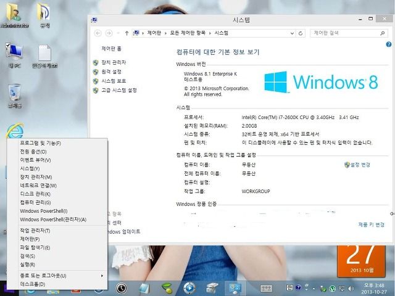Image resolution: width=395 pixels, height=296 pixels.
Task: Activate the System window taskbar button
Action: coord(235,289)
